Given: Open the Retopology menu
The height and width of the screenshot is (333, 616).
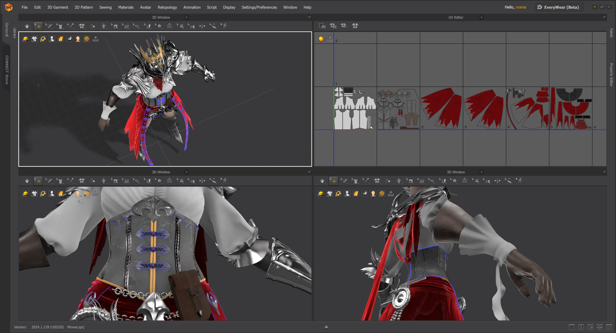Looking at the screenshot, I should (x=167, y=7).
